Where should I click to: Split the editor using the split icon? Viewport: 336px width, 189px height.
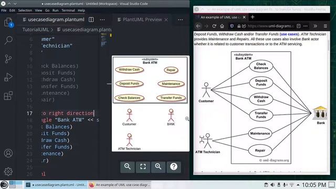(x=91, y=19)
